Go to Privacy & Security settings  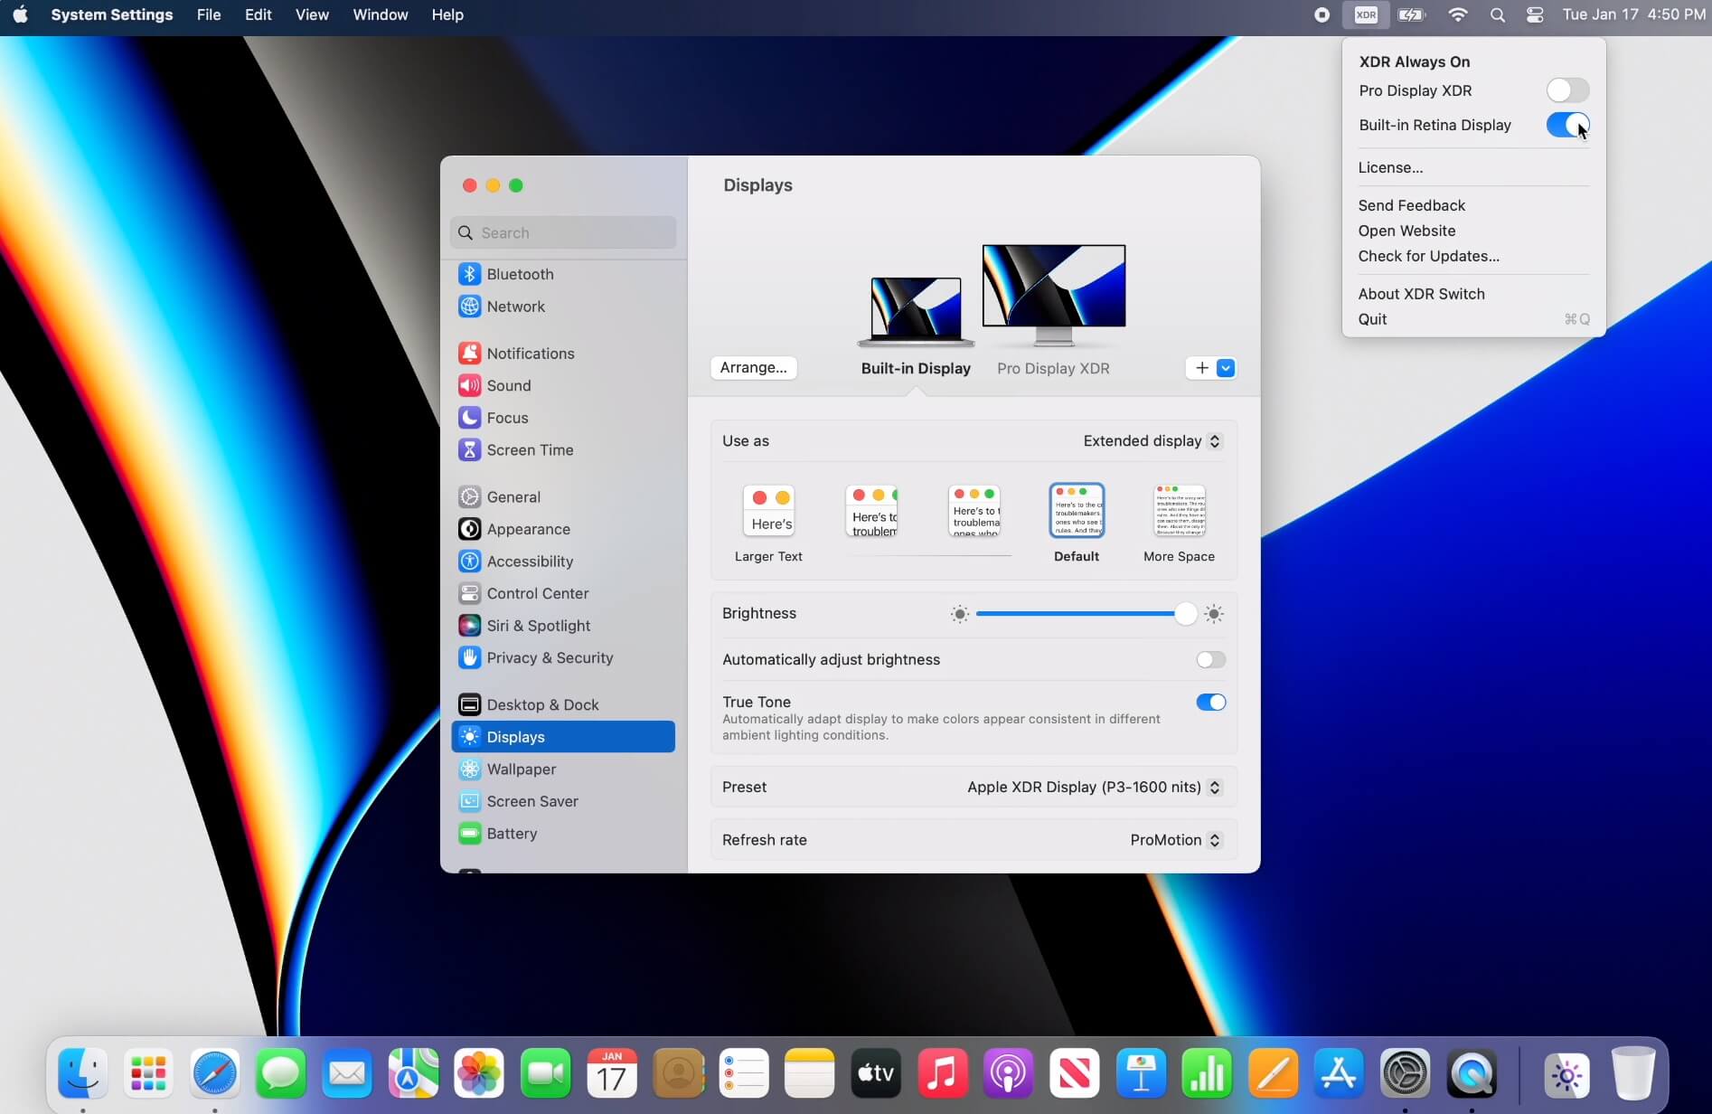click(550, 657)
